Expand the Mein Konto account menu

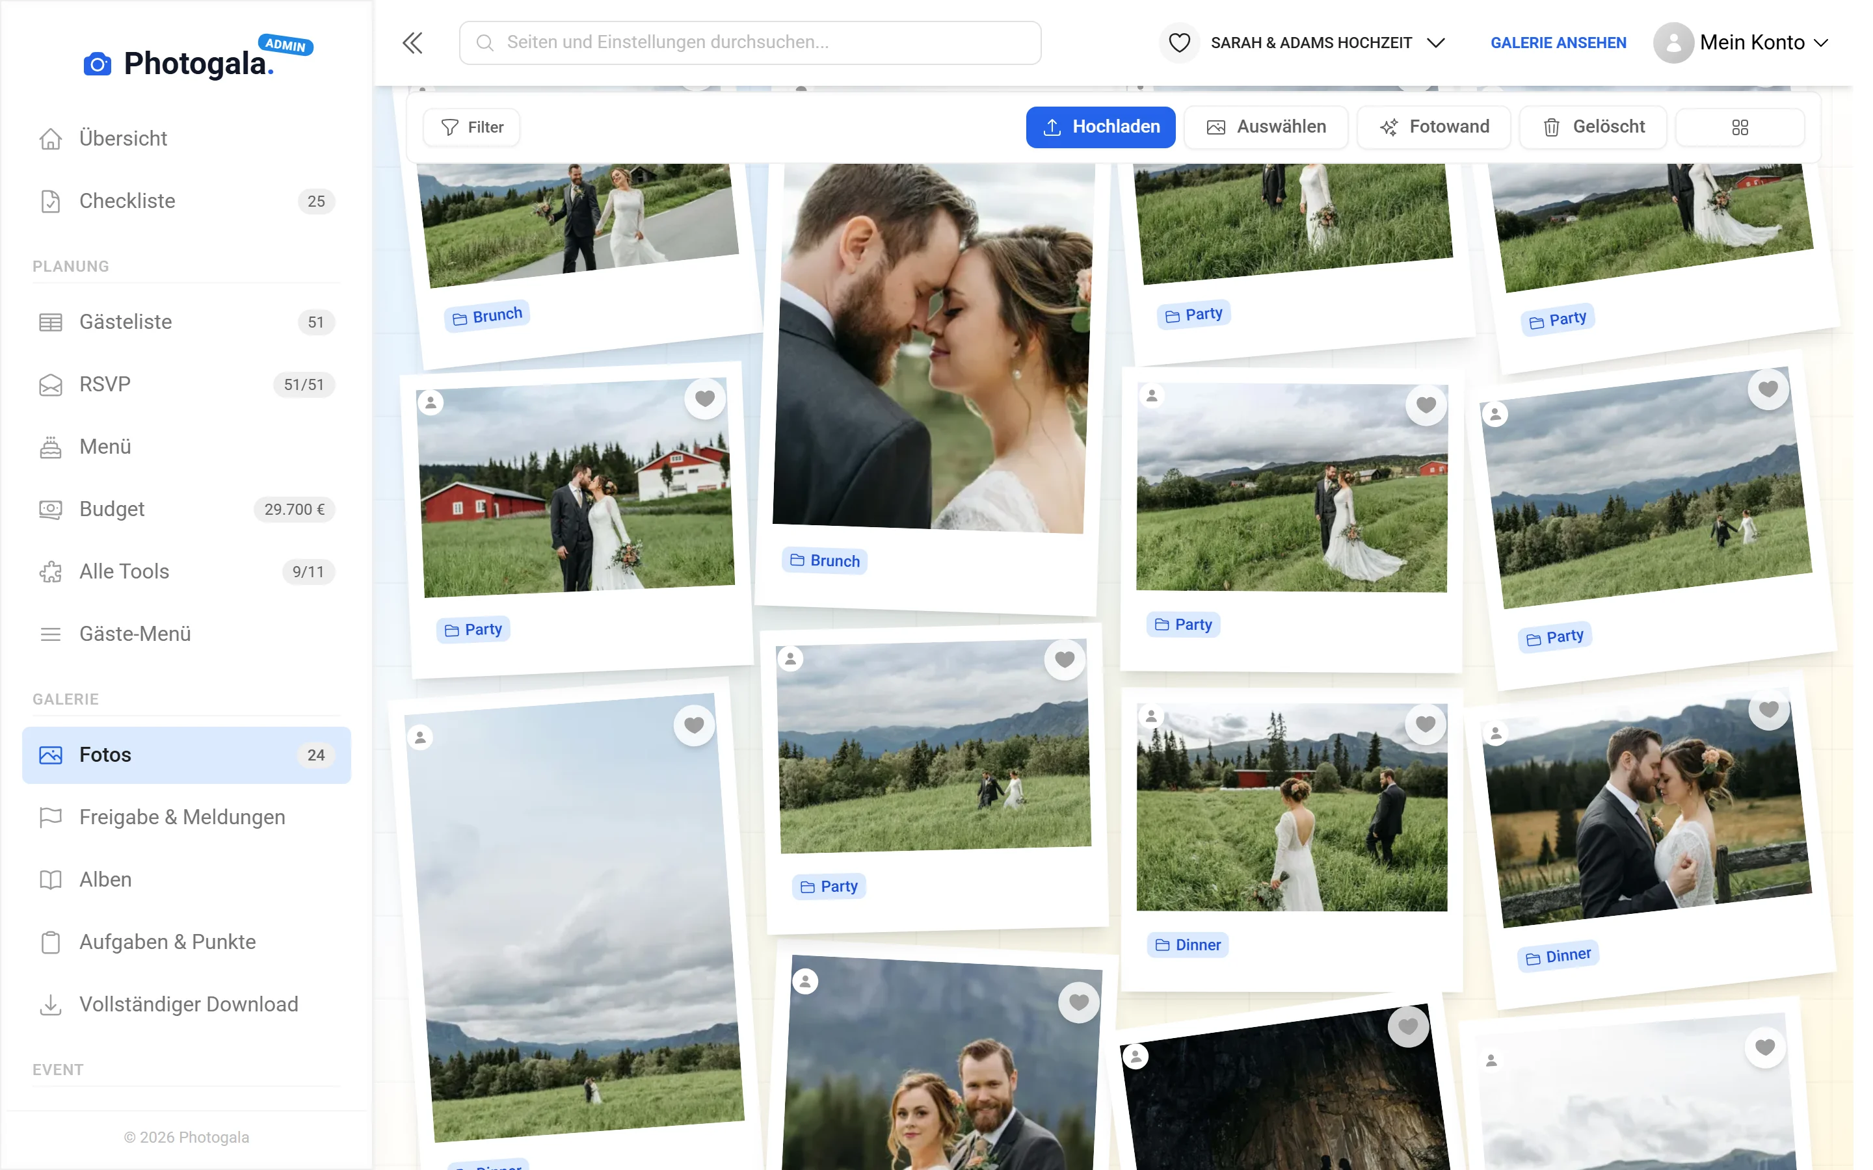pyautogui.click(x=1742, y=42)
